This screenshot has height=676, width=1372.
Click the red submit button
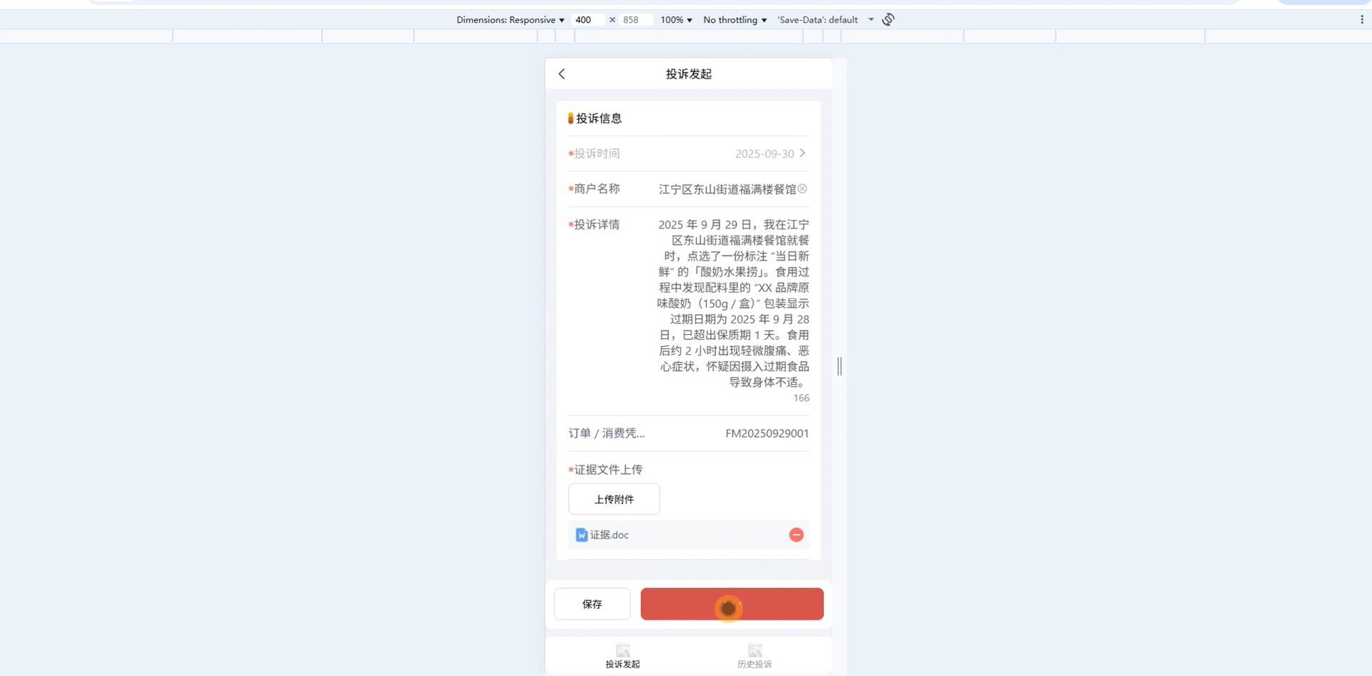732,604
